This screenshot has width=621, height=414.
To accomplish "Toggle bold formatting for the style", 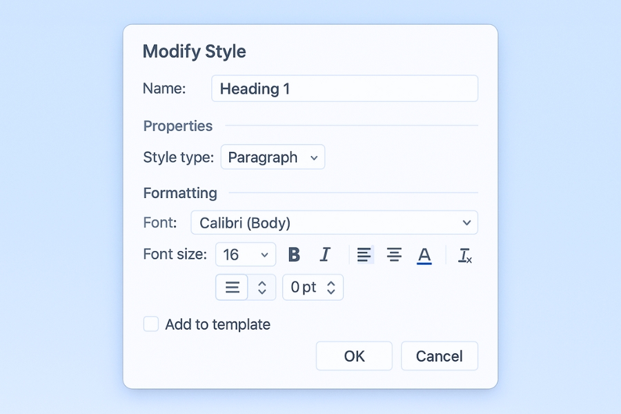I will 294,255.
